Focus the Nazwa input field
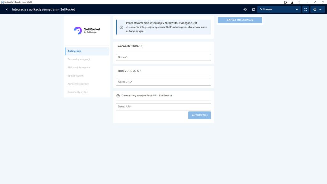The height and width of the screenshot is (184, 327). pyautogui.click(x=163, y=57)
